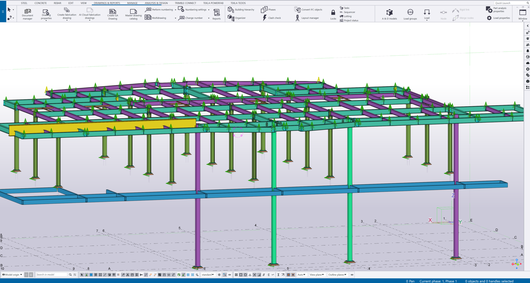This screenshot has height=283, width=530.
Task: Click the Lotting button
Action: (346, 16)
